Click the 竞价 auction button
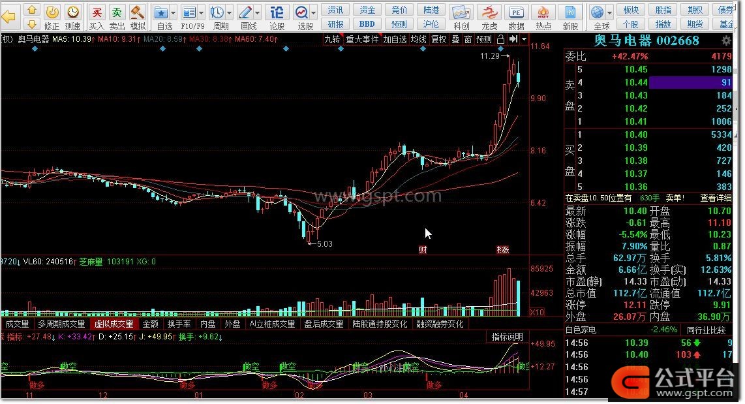This screenshot has width=745, height=404. (x=399, y=10)
